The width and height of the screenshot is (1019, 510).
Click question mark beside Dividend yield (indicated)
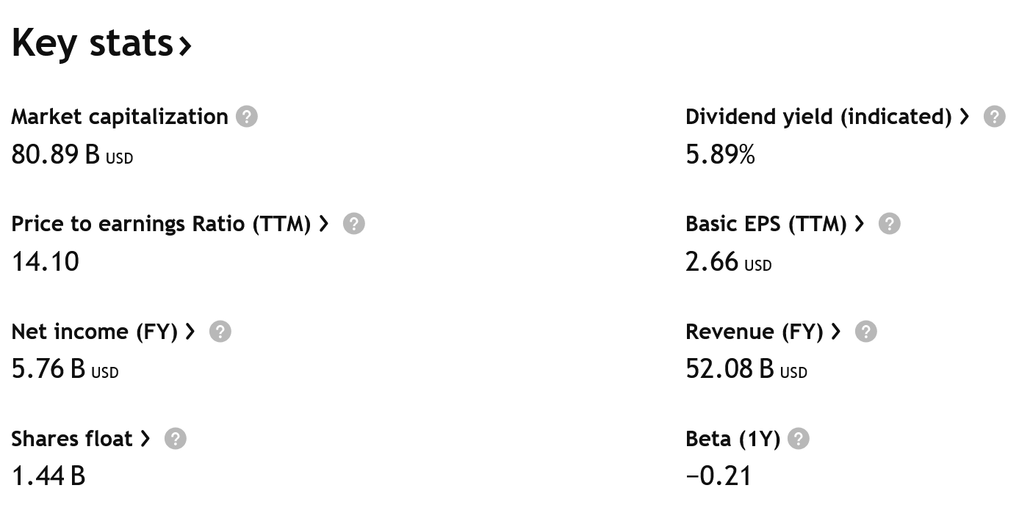(x=994, y=117)
